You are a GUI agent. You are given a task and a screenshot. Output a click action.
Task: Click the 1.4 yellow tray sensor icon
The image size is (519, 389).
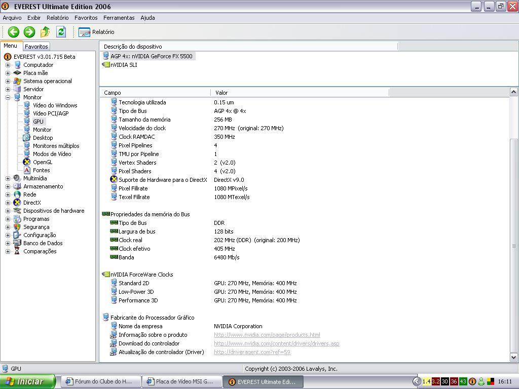(426, 381)
